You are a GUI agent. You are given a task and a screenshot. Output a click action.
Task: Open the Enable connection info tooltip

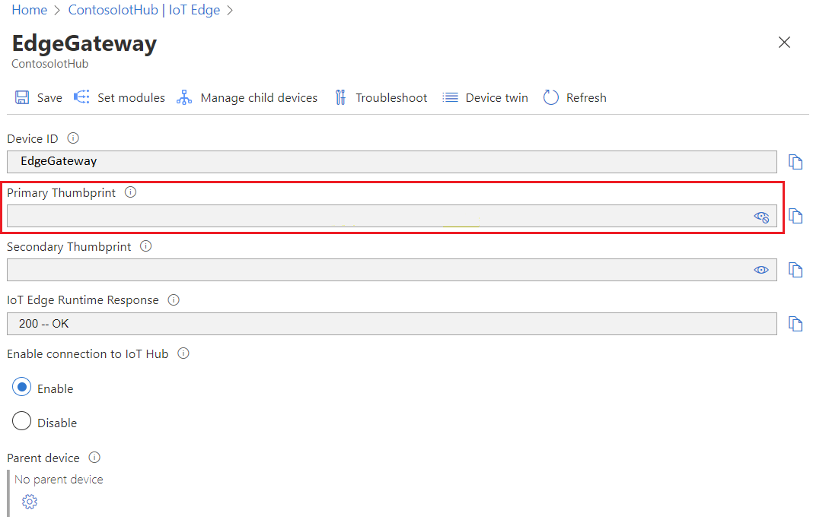(183, 353)
